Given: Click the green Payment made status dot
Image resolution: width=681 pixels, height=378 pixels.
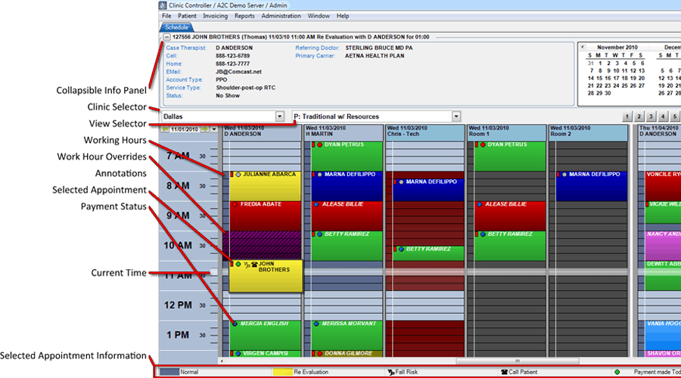Looking at the screenshot, I should pyautogui.click(x=617, y=372).
